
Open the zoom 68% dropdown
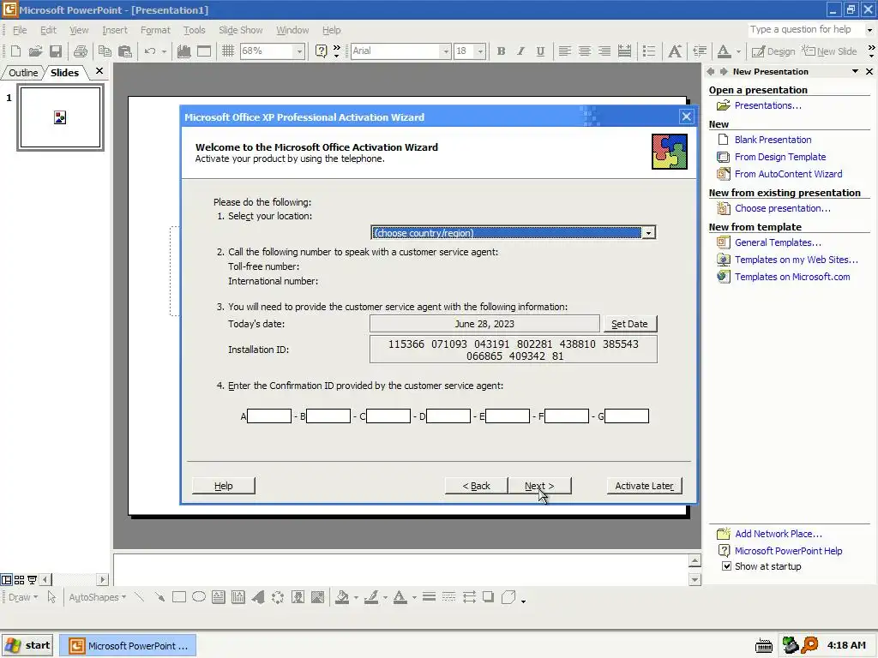pos(299,51)
